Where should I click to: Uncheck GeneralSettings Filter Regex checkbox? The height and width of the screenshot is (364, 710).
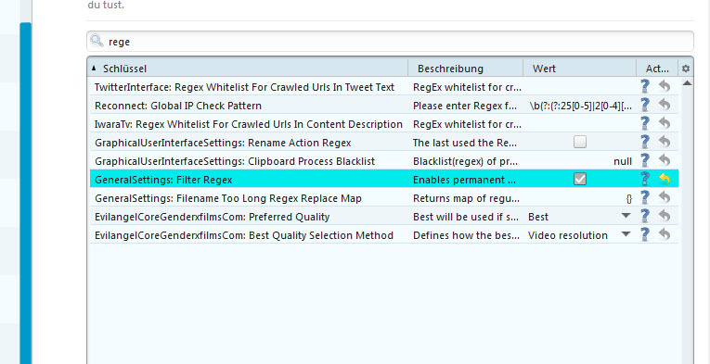579,180
